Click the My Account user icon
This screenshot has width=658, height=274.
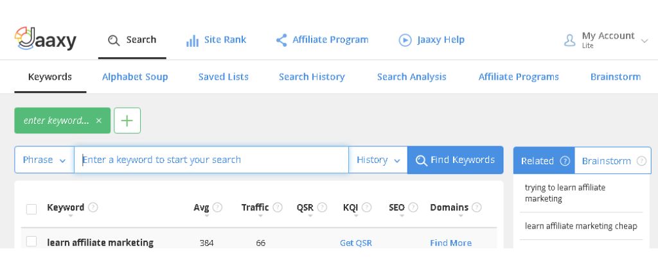[x=569, y=40]
